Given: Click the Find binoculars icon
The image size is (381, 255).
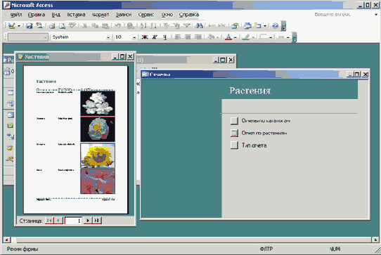Looking at the screenshot, I should (199, 25).
